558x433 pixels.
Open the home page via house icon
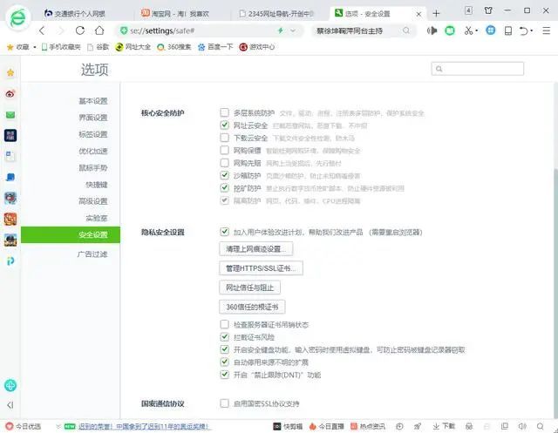coord(99,31)
